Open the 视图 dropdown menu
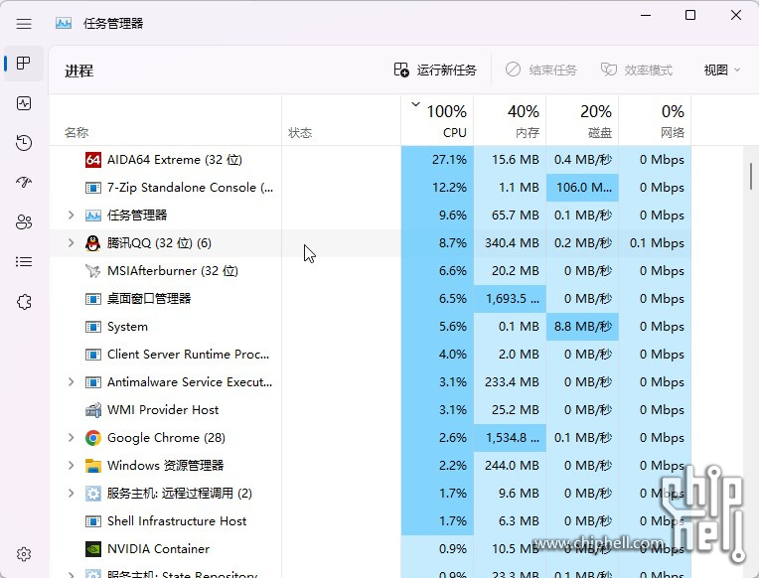 [x=721, y=71]
